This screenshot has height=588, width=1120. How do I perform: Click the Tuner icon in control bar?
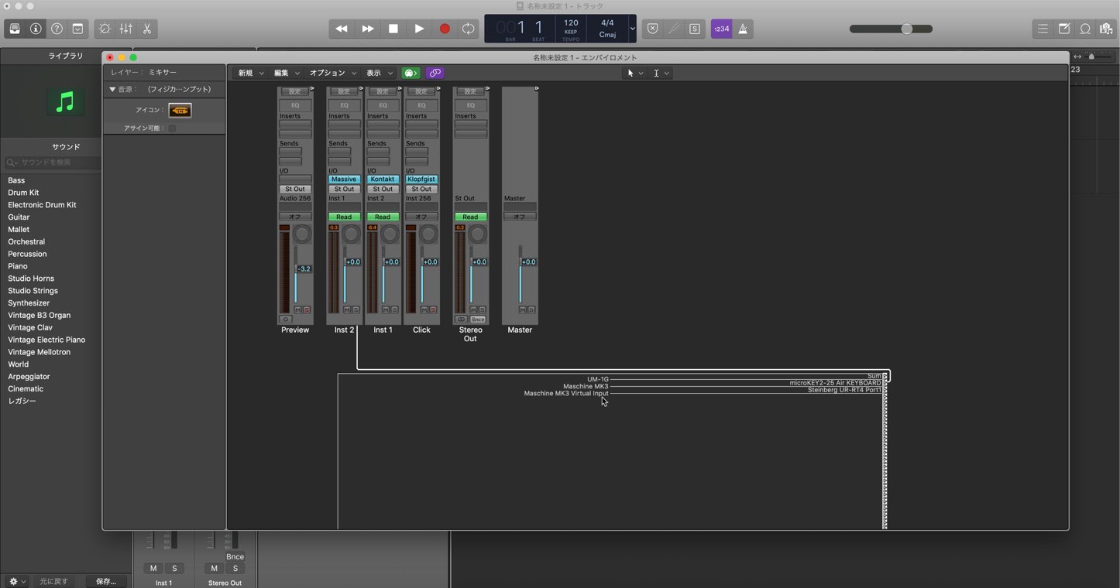pyautogui.click(x=674, y=29)
